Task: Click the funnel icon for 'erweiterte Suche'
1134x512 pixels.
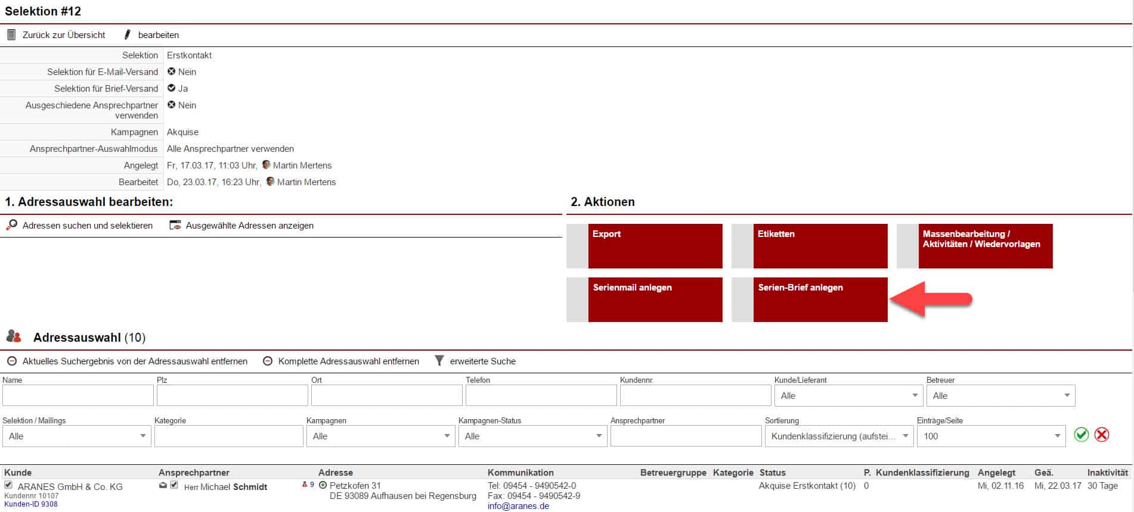Action: pos(439,361)
